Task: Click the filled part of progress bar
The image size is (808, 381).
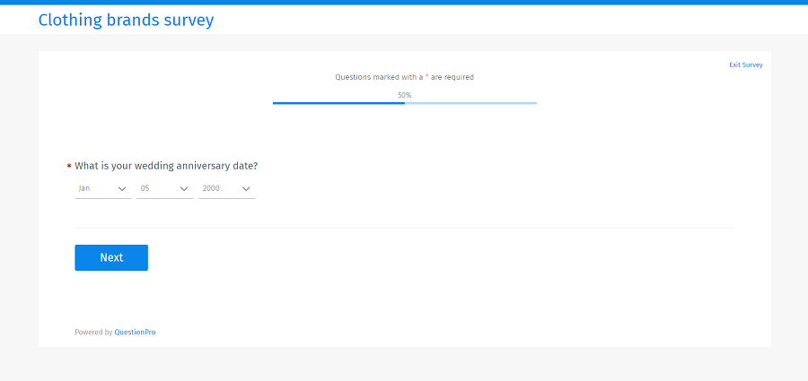Action: point(338,103)
